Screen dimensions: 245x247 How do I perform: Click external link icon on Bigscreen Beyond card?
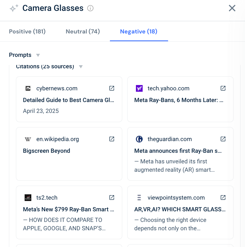click(112, 139)
